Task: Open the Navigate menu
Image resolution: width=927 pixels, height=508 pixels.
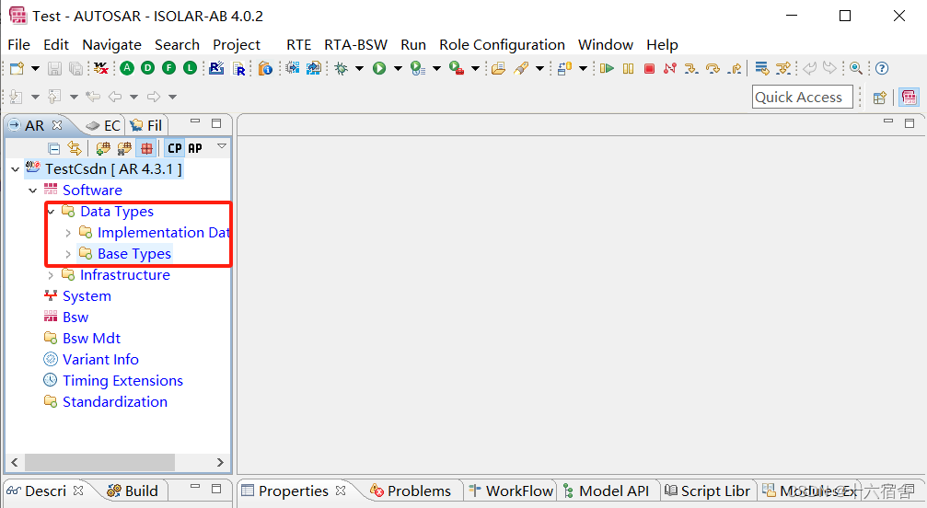Action: tap(111, 45)
